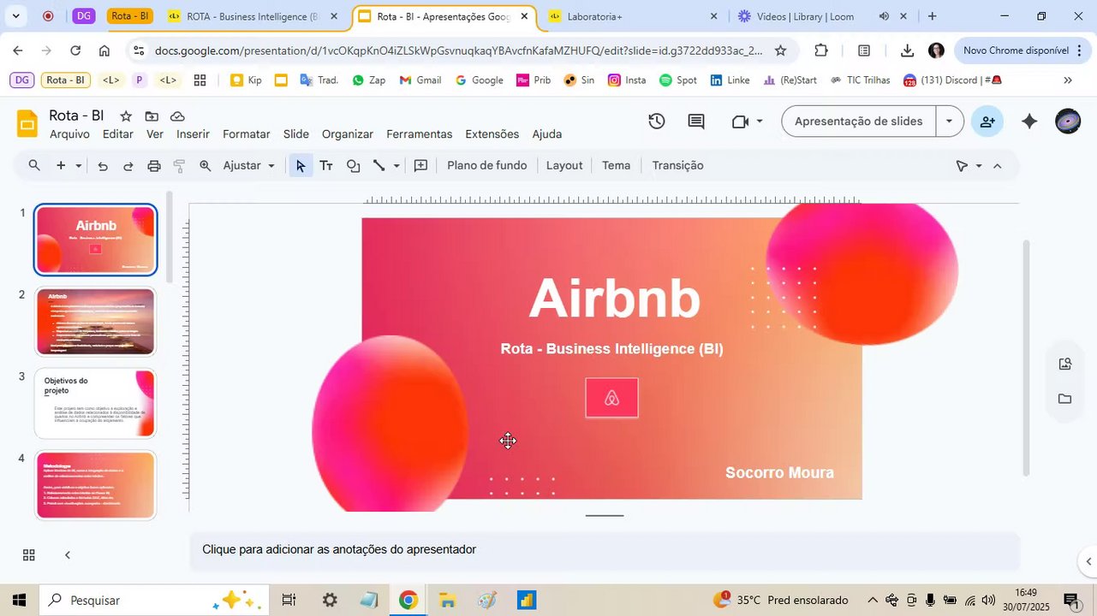This screenshot has height=616, width=1097.
Task: Check cloud document save status
Action: pyautogui.click(x=177, y=116)
